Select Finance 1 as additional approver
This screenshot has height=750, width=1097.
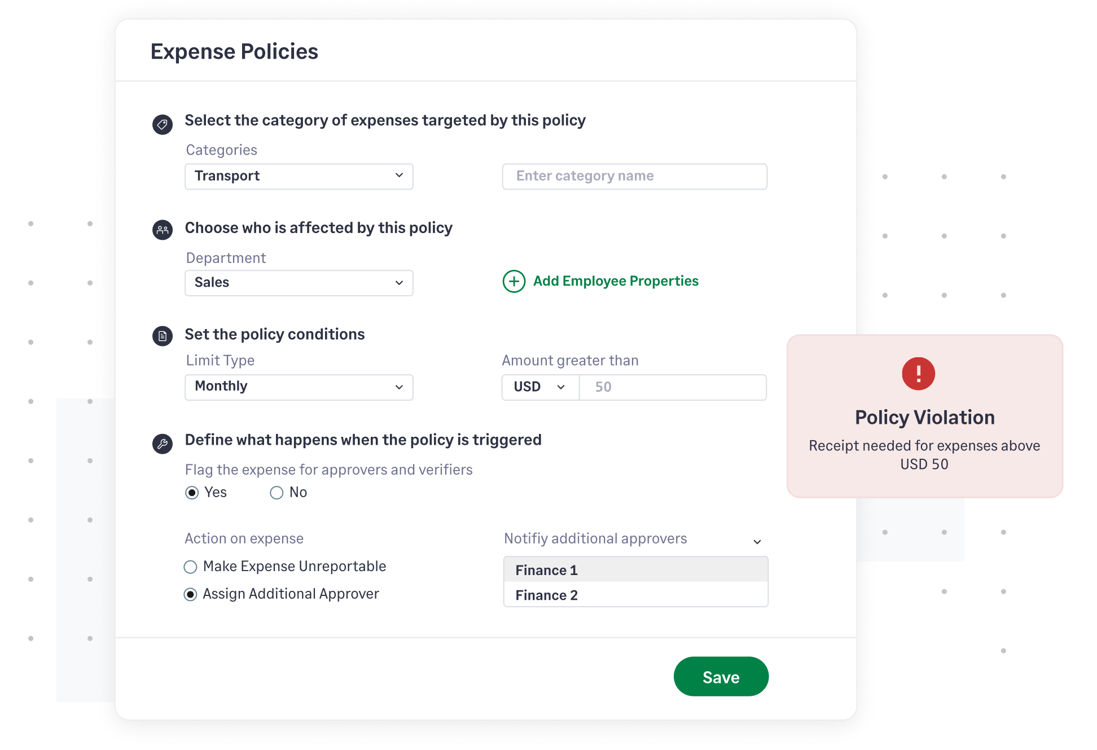[x=635, y=570]
